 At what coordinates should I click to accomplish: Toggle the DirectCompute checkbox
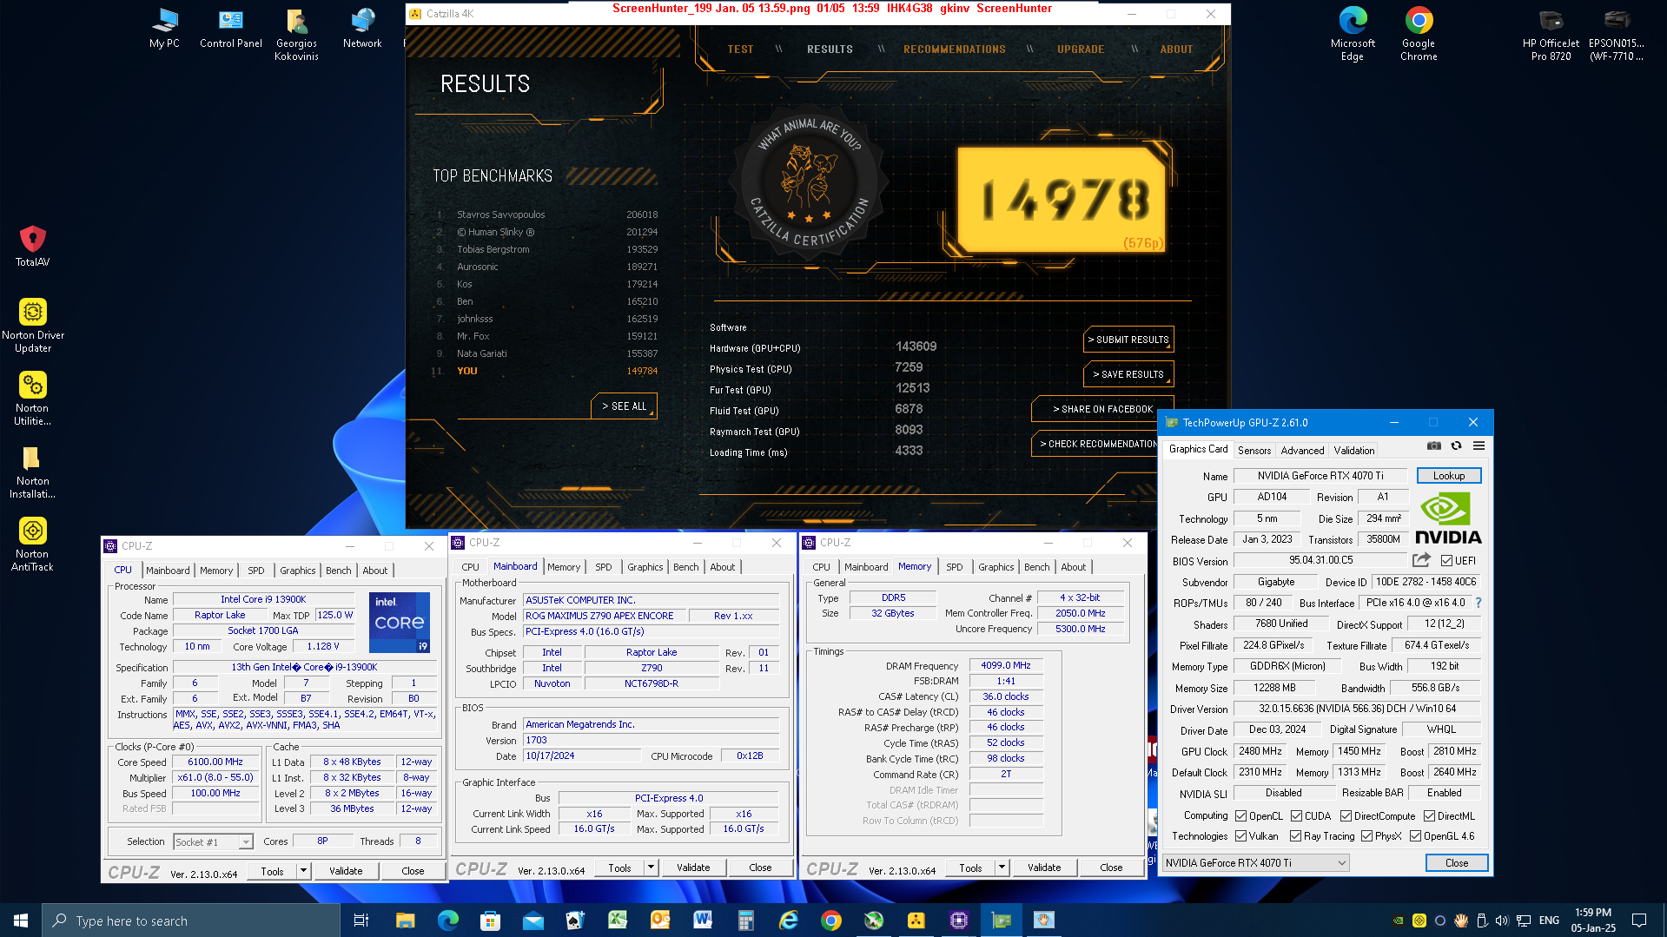pos(1346,815)
